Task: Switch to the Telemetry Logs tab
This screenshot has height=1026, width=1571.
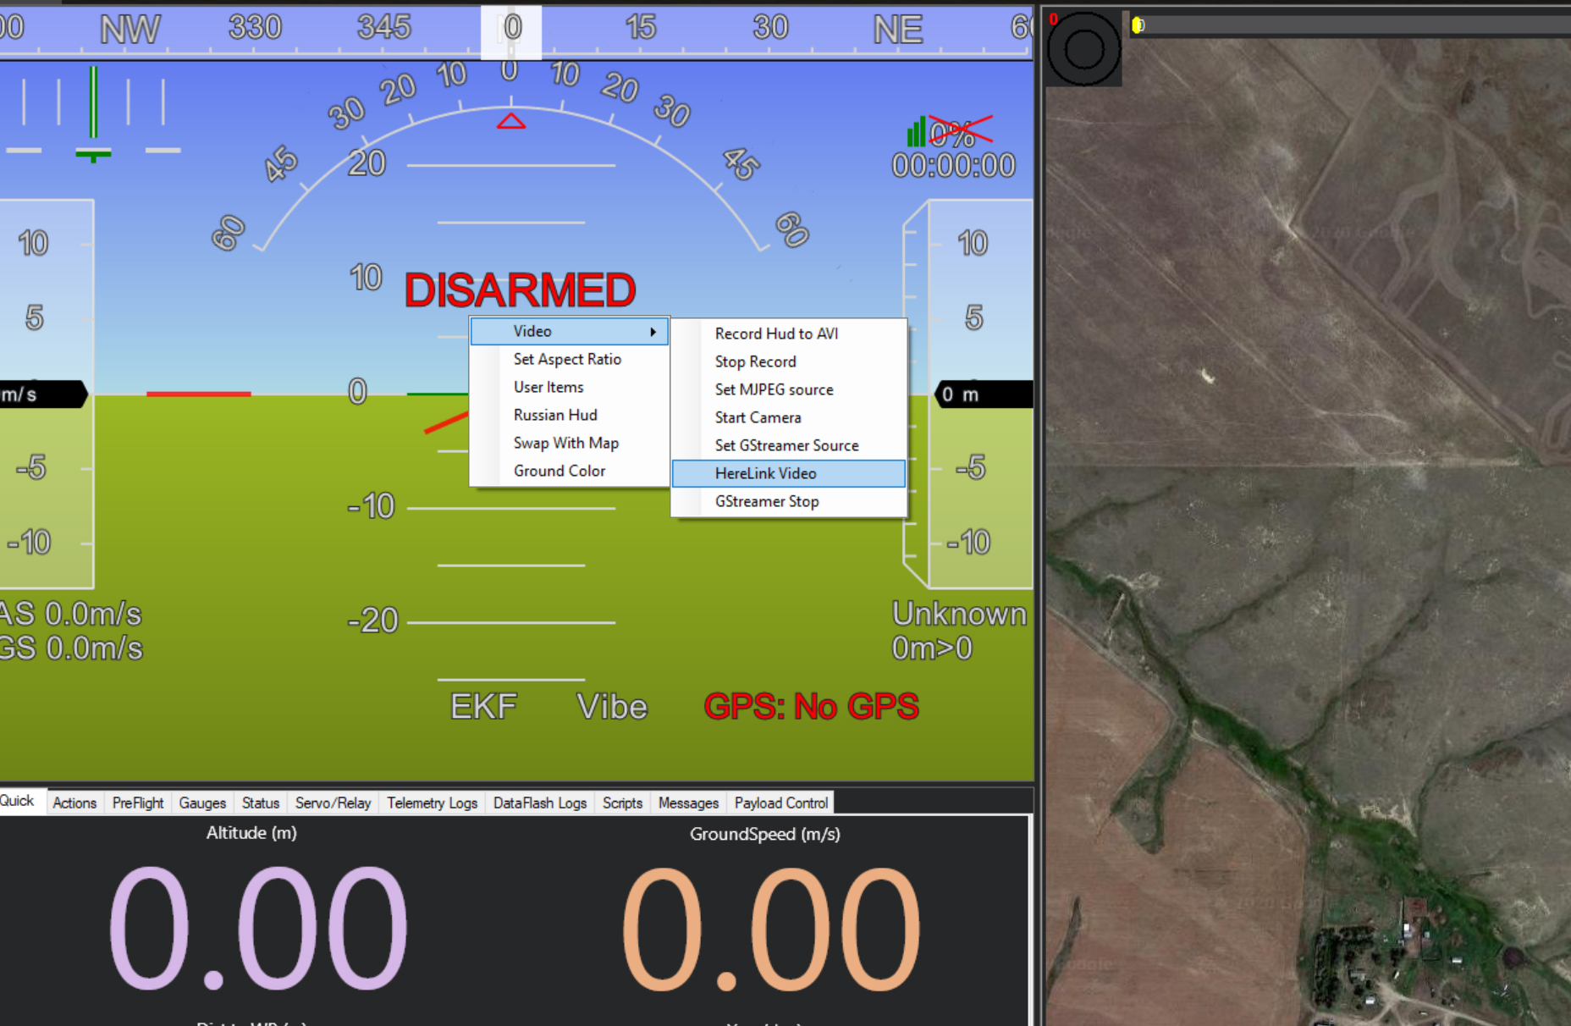Action: pyautogui.click(x=432, y=803)
